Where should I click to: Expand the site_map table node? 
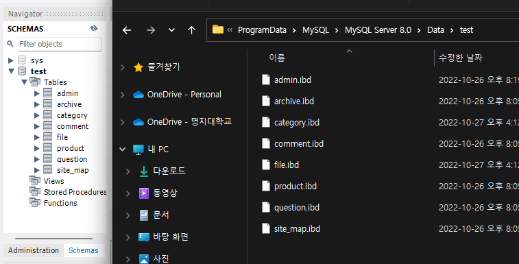37,170
